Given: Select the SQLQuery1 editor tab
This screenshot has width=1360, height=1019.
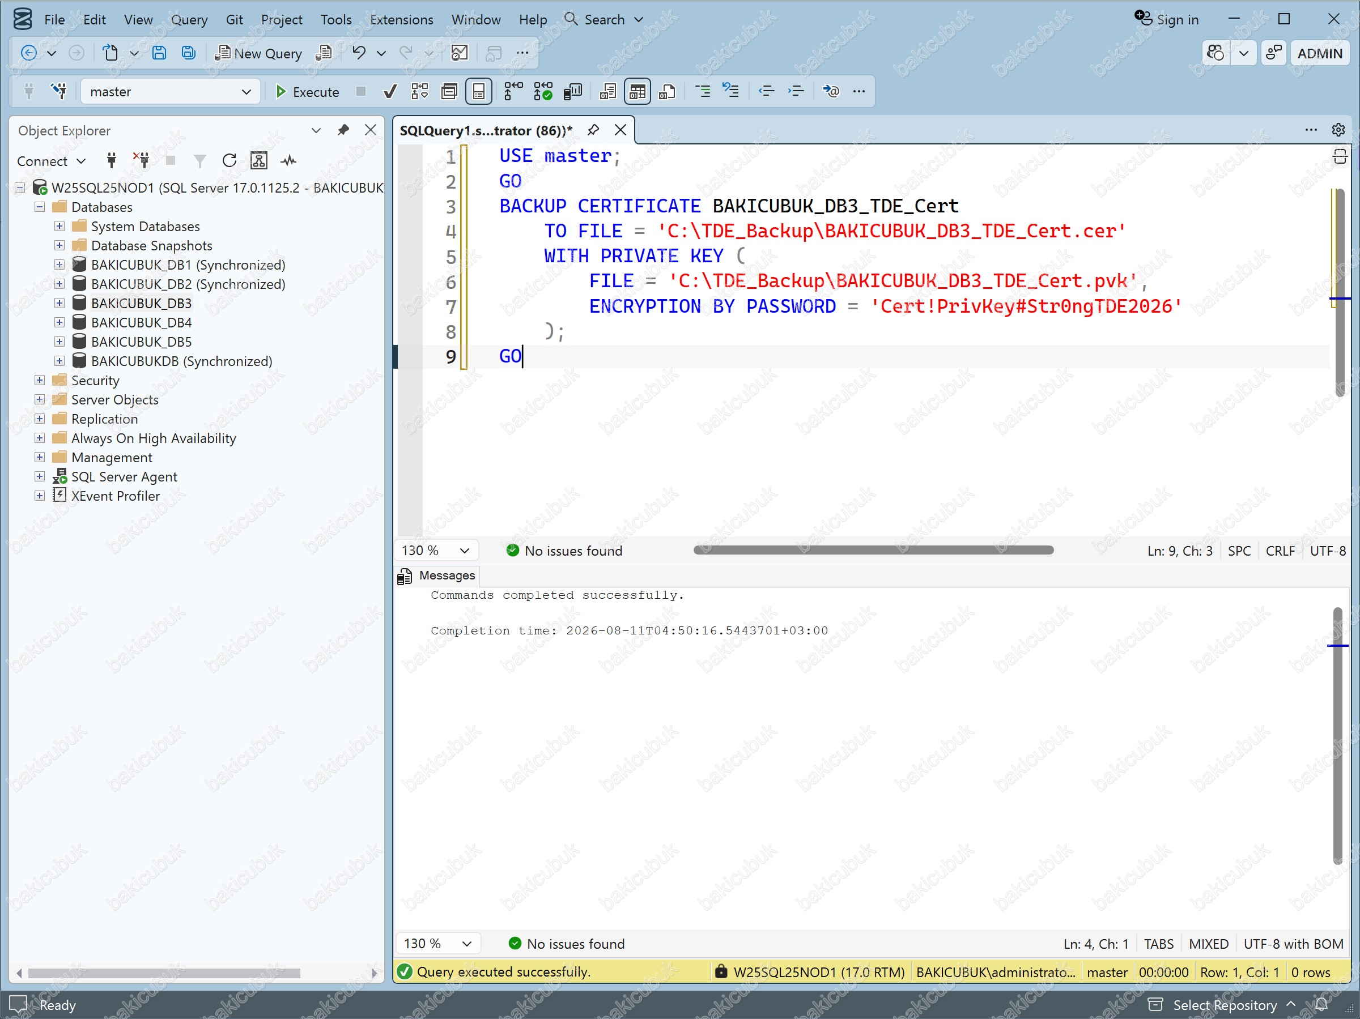Looking at the screenshot, I should [x=486, y=130].
